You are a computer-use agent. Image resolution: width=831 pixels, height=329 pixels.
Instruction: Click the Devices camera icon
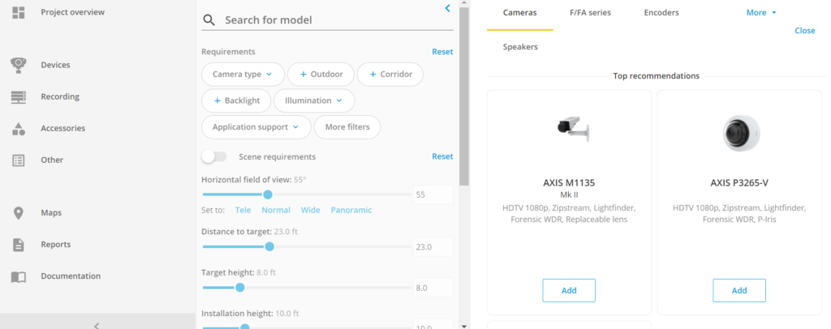click(19, 65)
